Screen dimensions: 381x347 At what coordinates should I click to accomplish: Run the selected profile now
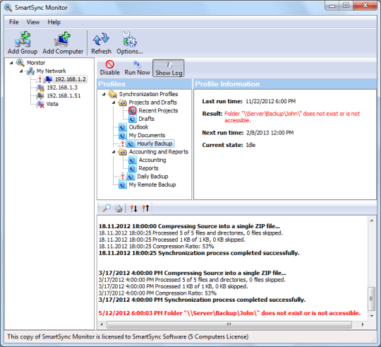[x=138, y=68]
